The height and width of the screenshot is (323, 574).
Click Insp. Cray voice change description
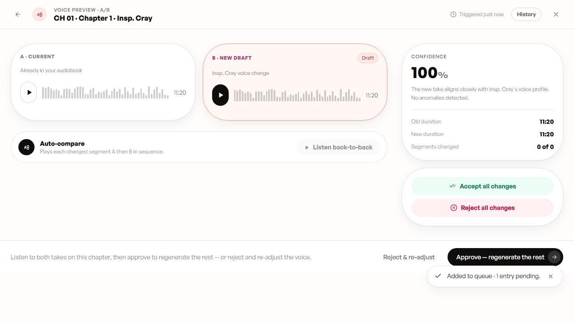(x=241, y=73)
